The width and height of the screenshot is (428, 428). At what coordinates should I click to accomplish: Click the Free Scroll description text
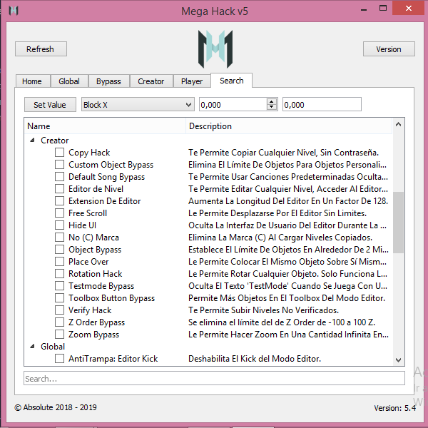pyautogui.click(x=277, y=213)
